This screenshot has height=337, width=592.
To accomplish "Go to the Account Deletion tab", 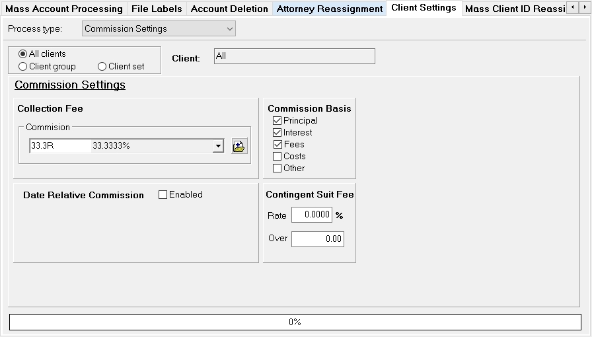I will (x=229, y=9).
